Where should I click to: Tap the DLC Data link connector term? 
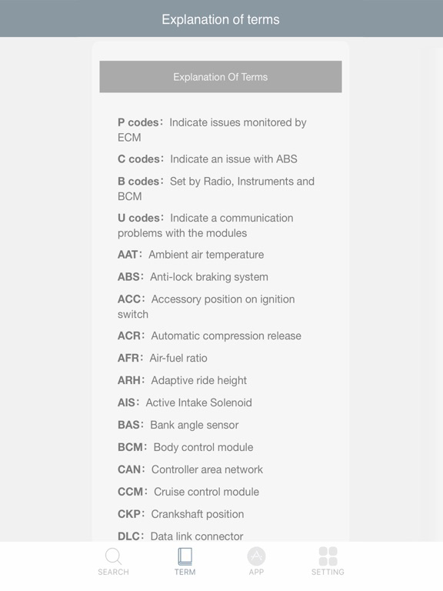181,536
